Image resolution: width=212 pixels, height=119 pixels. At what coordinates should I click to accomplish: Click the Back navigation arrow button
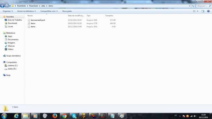2,6
